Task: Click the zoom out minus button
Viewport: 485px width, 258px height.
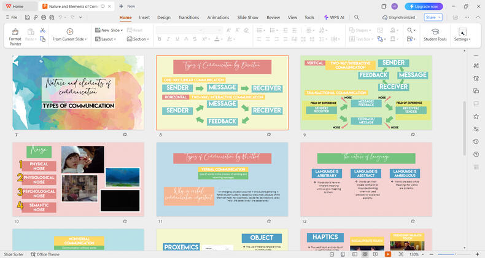Action: (432, 254)
